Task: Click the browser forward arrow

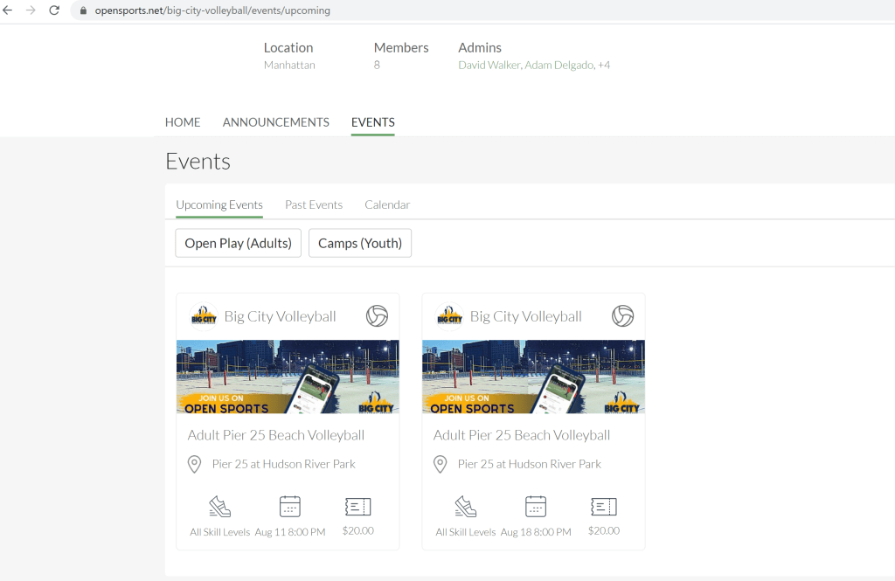Action: [31, 10]
